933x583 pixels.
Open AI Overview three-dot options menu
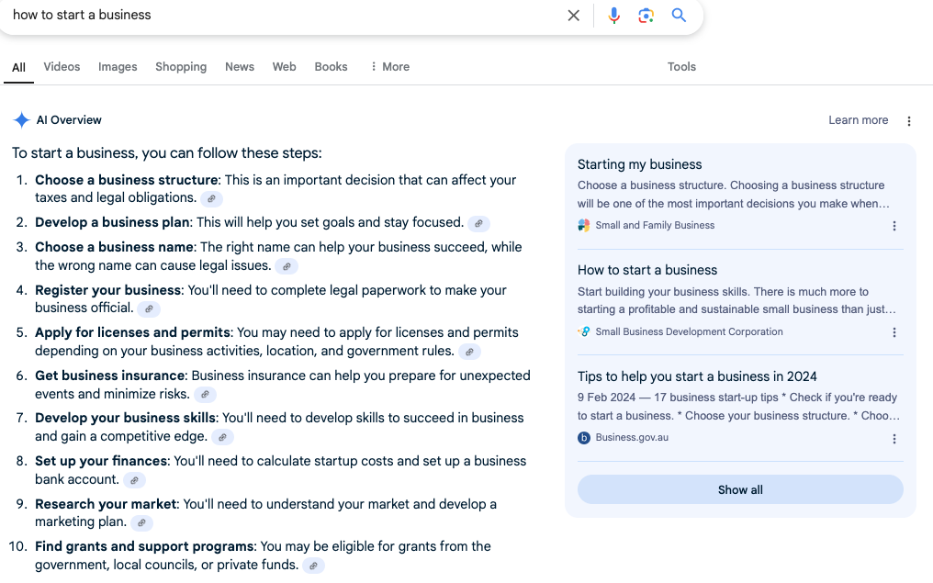click(909, 121)
